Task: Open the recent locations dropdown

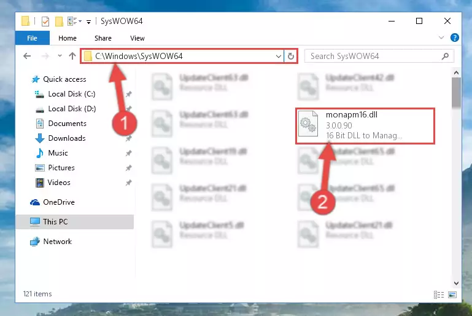Action: click(x=60, y=56)
